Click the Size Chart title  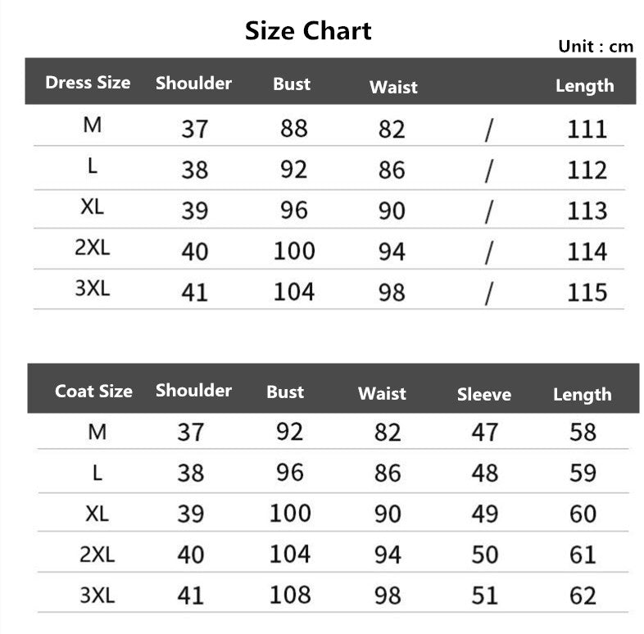[x=308, y=31]
